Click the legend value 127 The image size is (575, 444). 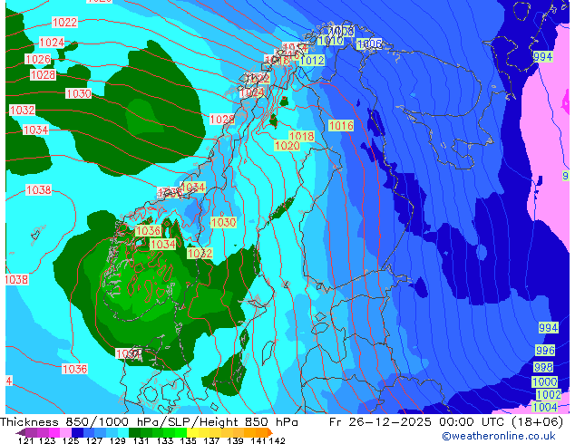94,440
